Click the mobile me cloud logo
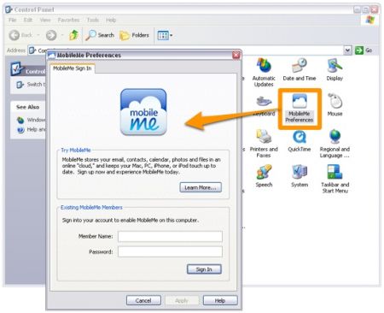 point(143,112)
